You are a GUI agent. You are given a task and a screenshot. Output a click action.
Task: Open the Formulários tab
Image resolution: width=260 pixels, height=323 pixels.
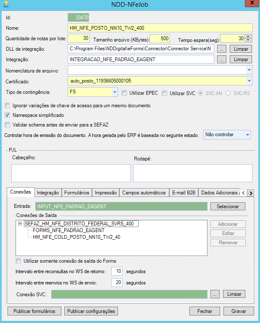pos(76,193)
